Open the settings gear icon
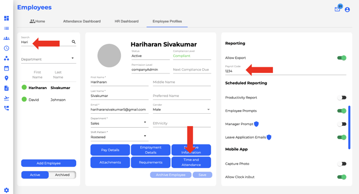Viewport: 359px width, 194px height. [x=6, y=190]
